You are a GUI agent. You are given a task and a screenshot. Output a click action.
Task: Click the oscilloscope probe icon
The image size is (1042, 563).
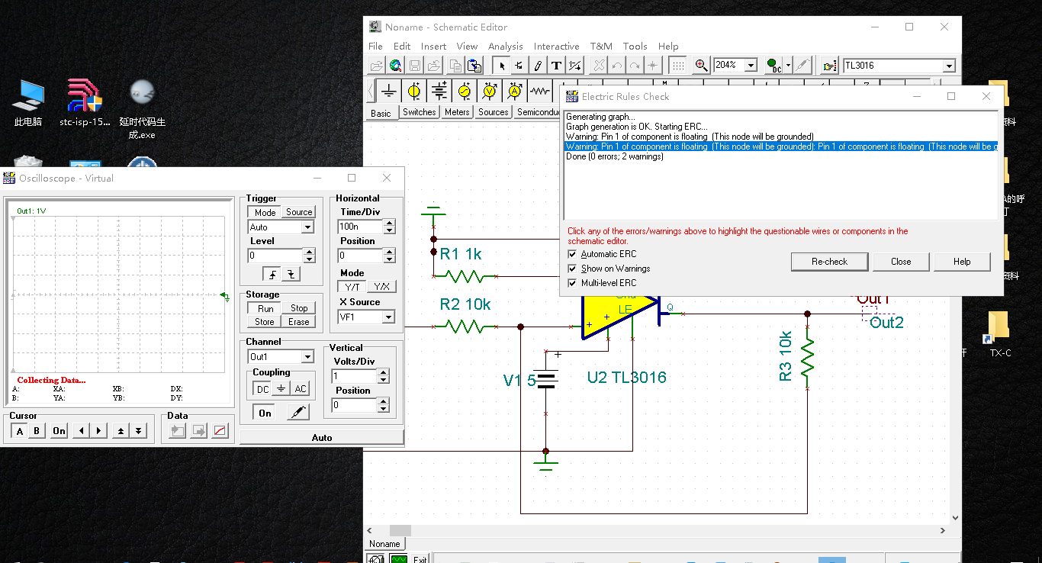tap(297, 413)
